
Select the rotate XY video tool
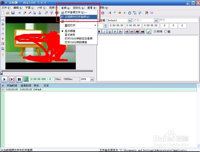click(x=3, y=34)
